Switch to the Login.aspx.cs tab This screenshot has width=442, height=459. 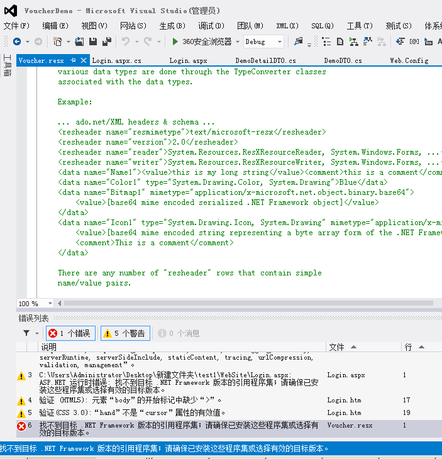click(x=116, y=60)
